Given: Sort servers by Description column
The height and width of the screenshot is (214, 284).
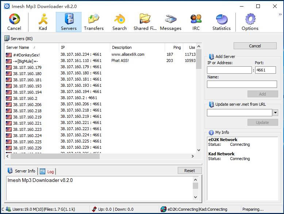Looking at the screenshot, I should pyautogui.click(x=137, y=47).
